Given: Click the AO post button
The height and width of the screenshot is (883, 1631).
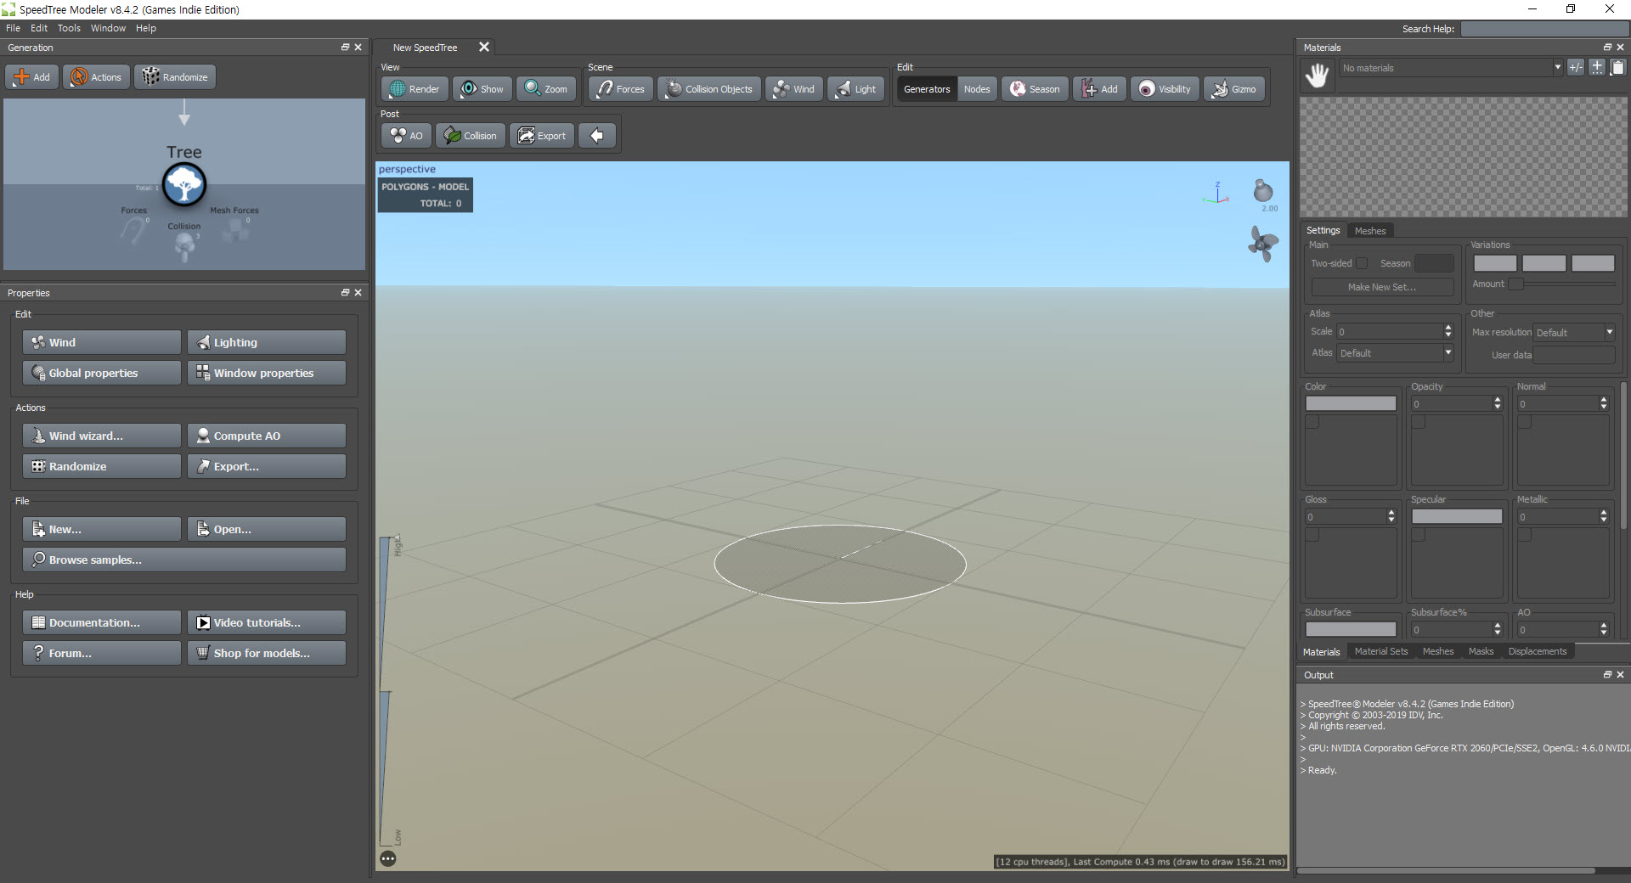Looking at the screenshot, I should pyautogui.click(x=406, y=136).
